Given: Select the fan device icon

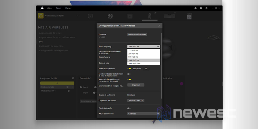Looking at the screenshot, I should 110,16.
